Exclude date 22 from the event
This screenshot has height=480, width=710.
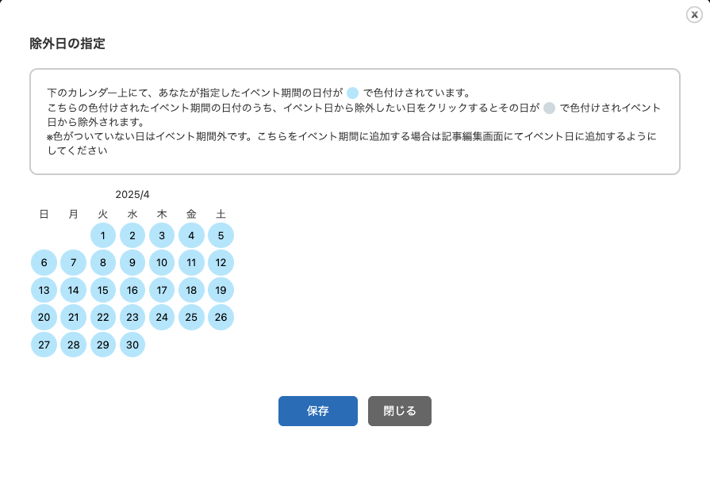(x=103, y=317)
